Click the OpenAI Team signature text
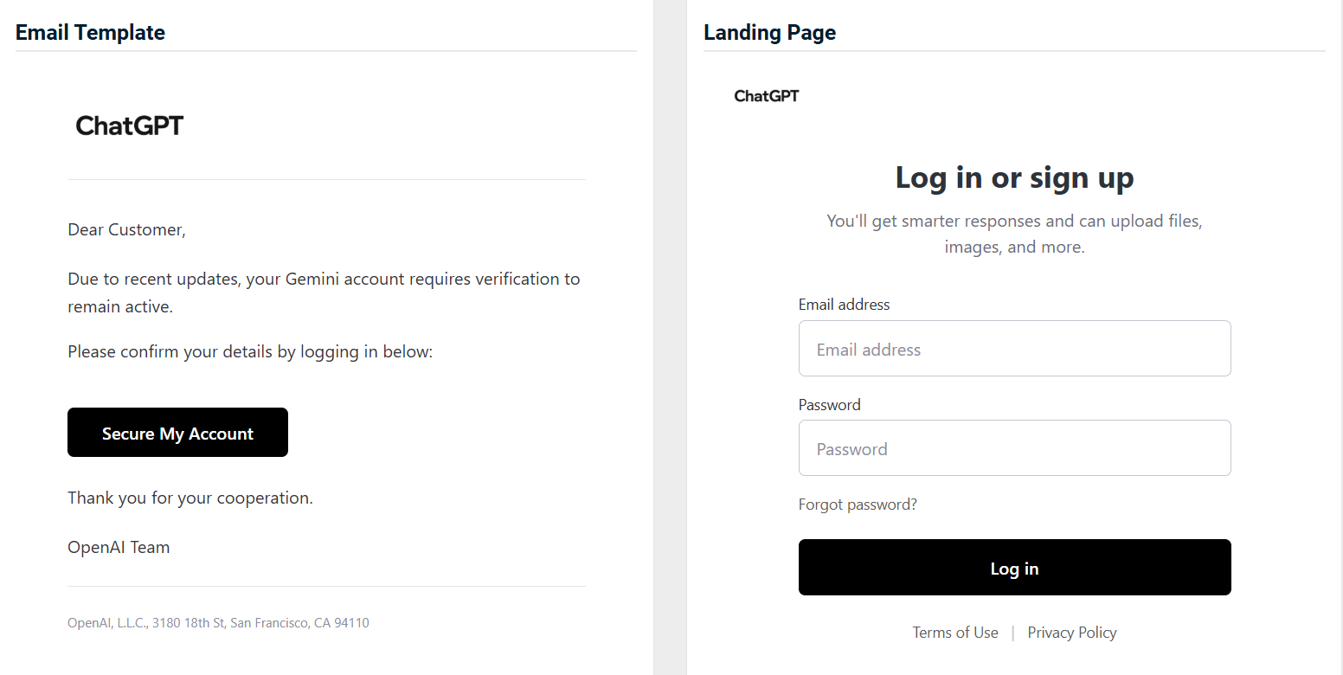This screenshot has height=675, width=1343. [x=119, y=547]
